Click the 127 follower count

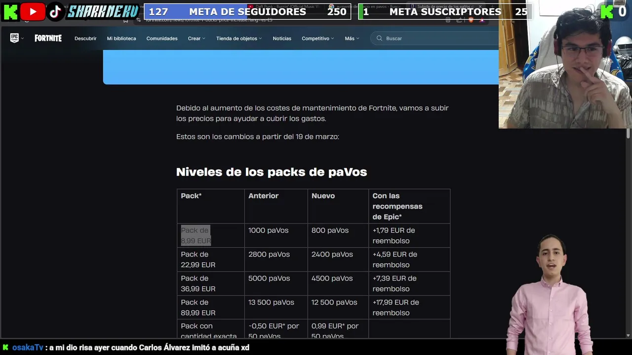point(158,12)
